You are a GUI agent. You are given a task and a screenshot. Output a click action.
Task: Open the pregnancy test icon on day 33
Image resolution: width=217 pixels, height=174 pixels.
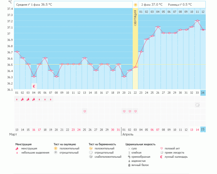click(x=197, y=105)
